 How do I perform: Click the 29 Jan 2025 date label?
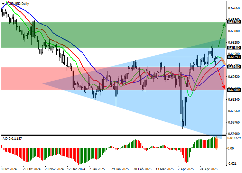120,169
